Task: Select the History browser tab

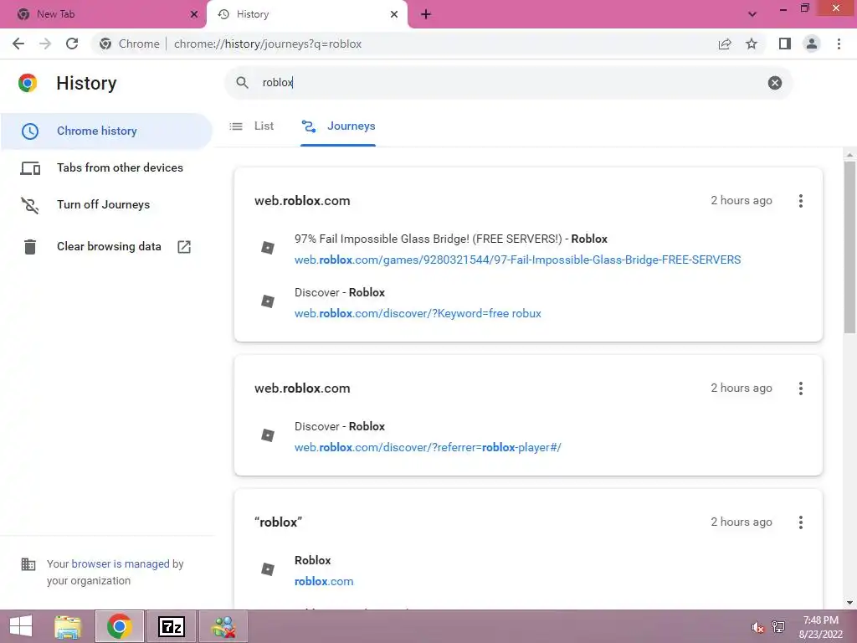Action: coord(306,14)
